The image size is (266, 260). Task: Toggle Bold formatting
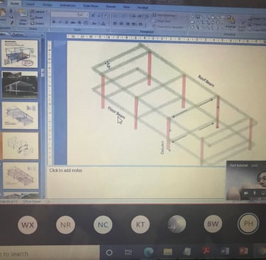54,22
